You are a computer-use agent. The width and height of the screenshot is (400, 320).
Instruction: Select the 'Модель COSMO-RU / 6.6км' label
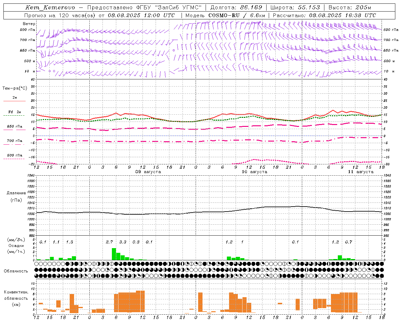coord(225,15)
